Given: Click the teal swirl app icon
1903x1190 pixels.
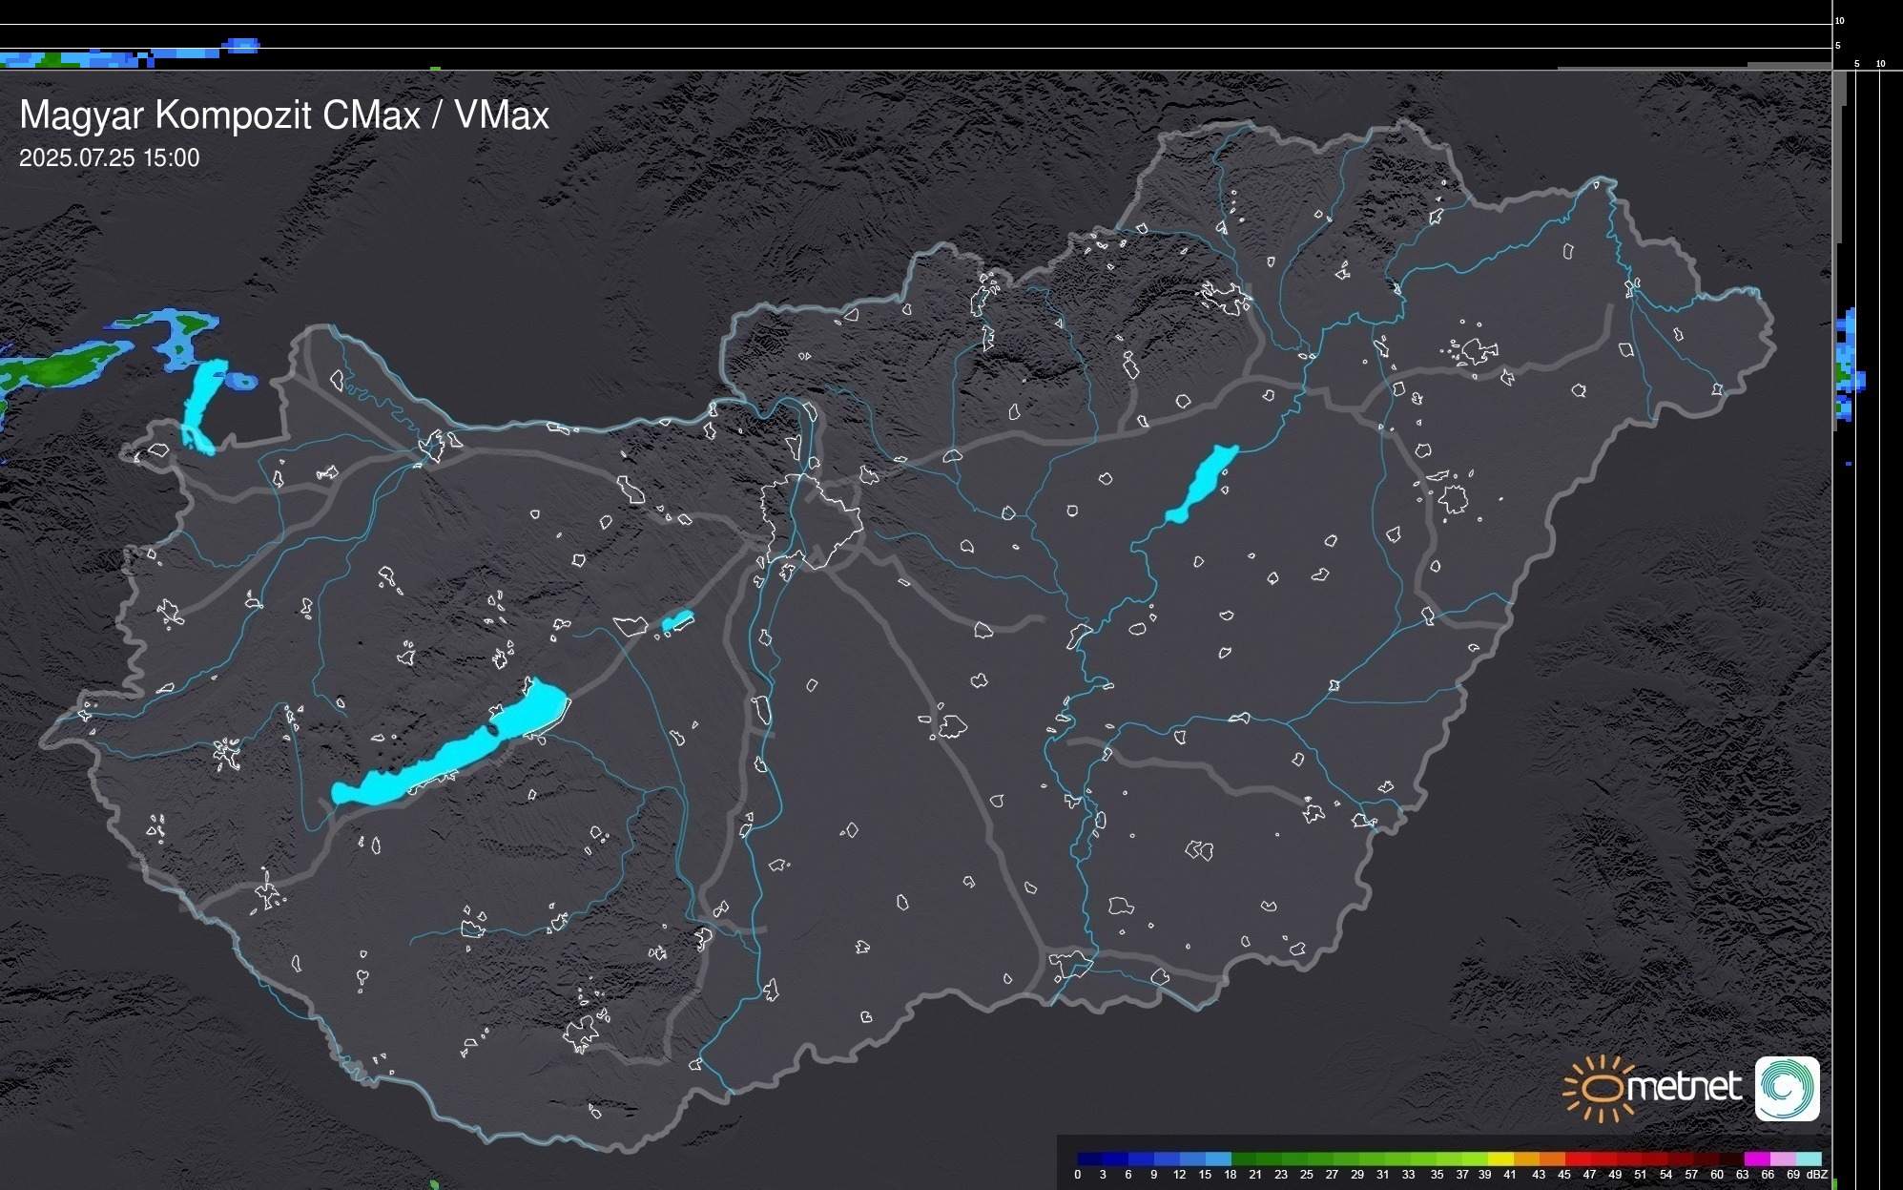Looking at the screenshot, I should click(x=1787, y=1088).
